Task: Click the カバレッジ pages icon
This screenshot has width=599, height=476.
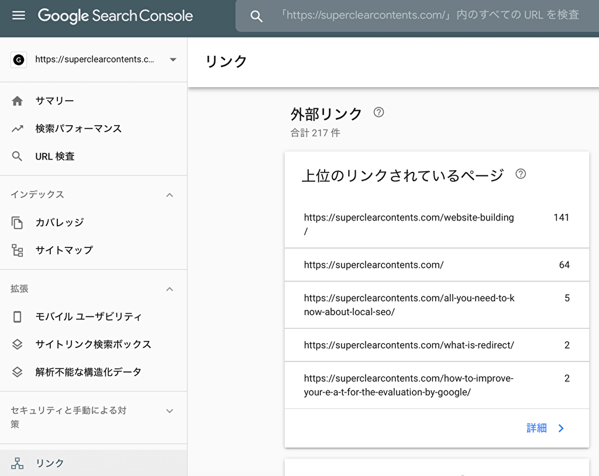Action: 18,223
